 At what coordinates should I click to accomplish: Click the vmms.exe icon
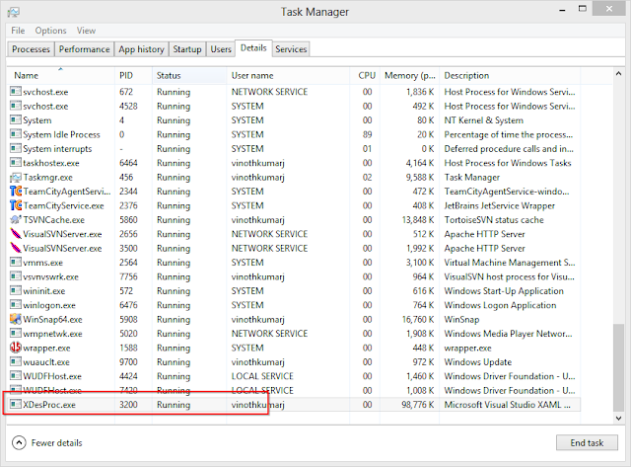point(16,262)
